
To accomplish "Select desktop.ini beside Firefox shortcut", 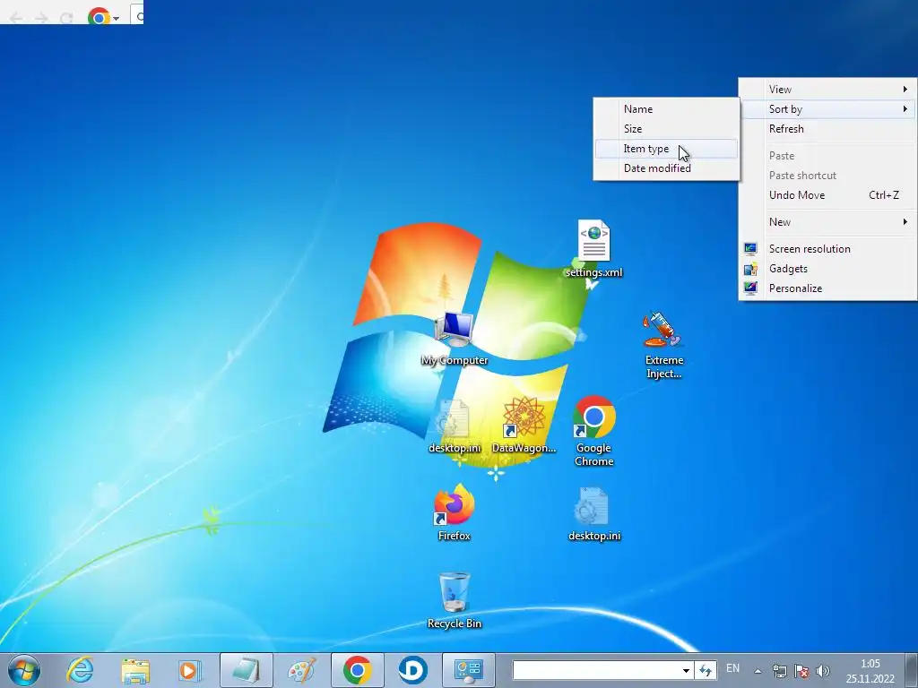I will point(593,513).
